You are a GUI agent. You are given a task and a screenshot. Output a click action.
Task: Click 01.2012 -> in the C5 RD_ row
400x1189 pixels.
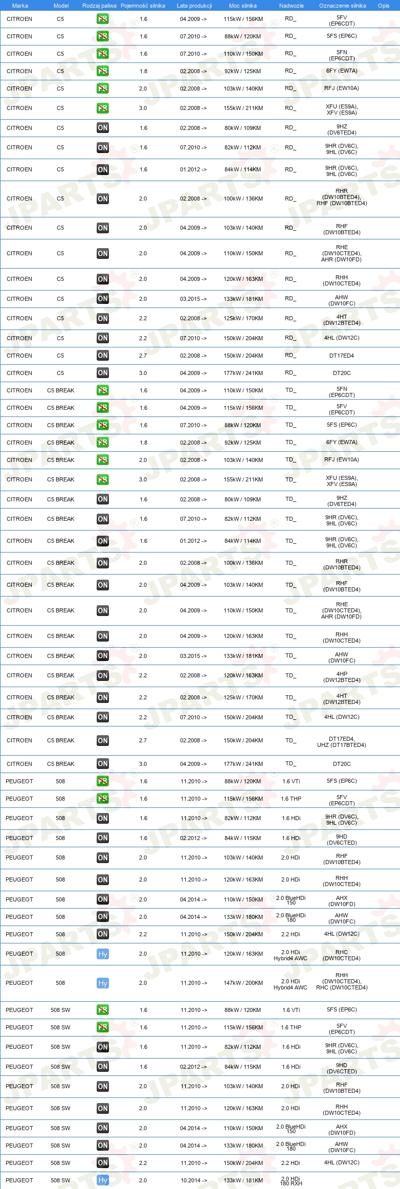(x=193, y=169)
